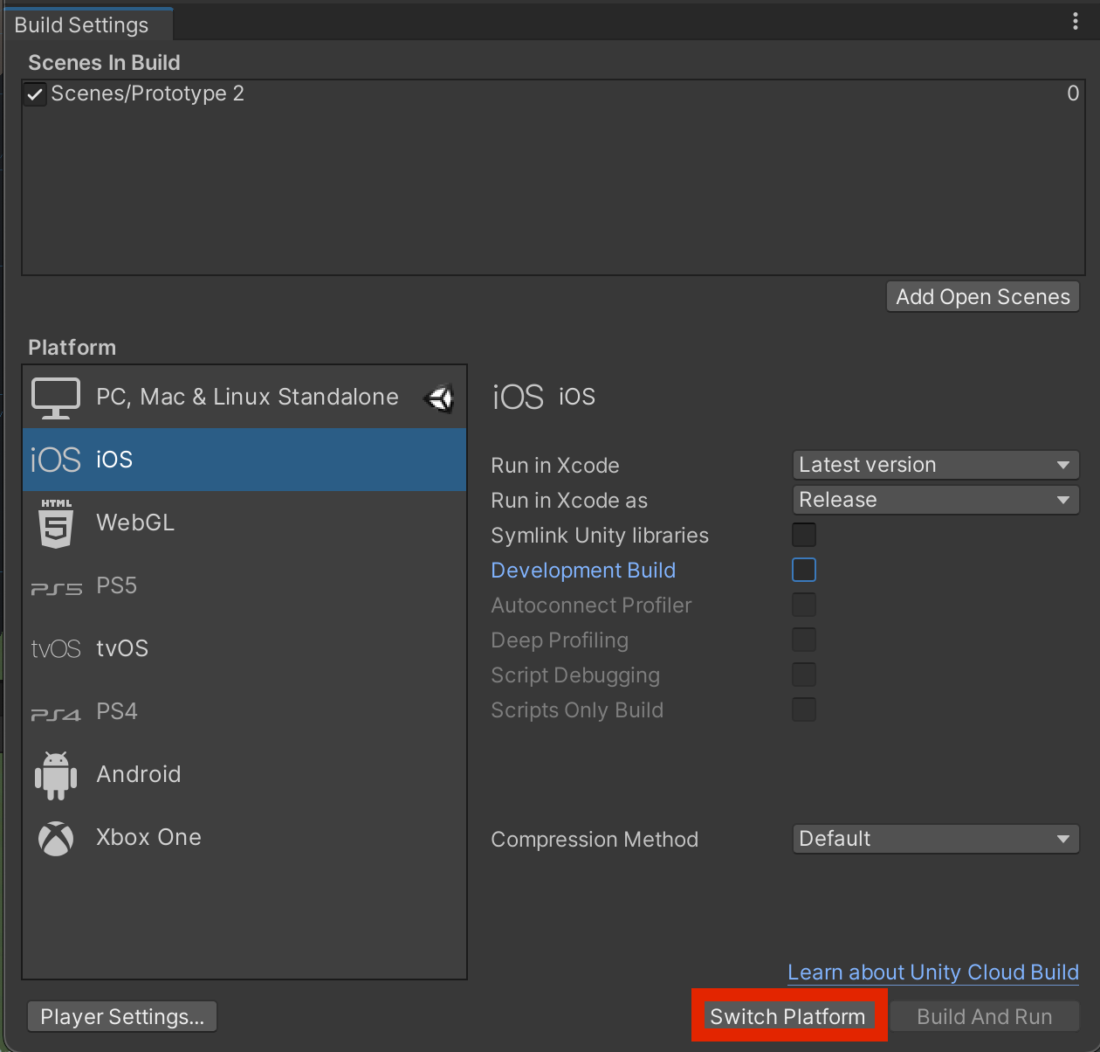Screen dimensions: 1100x1052
Task: Open Learn about Unity Cloud Build link
Action: click(933, 972)
